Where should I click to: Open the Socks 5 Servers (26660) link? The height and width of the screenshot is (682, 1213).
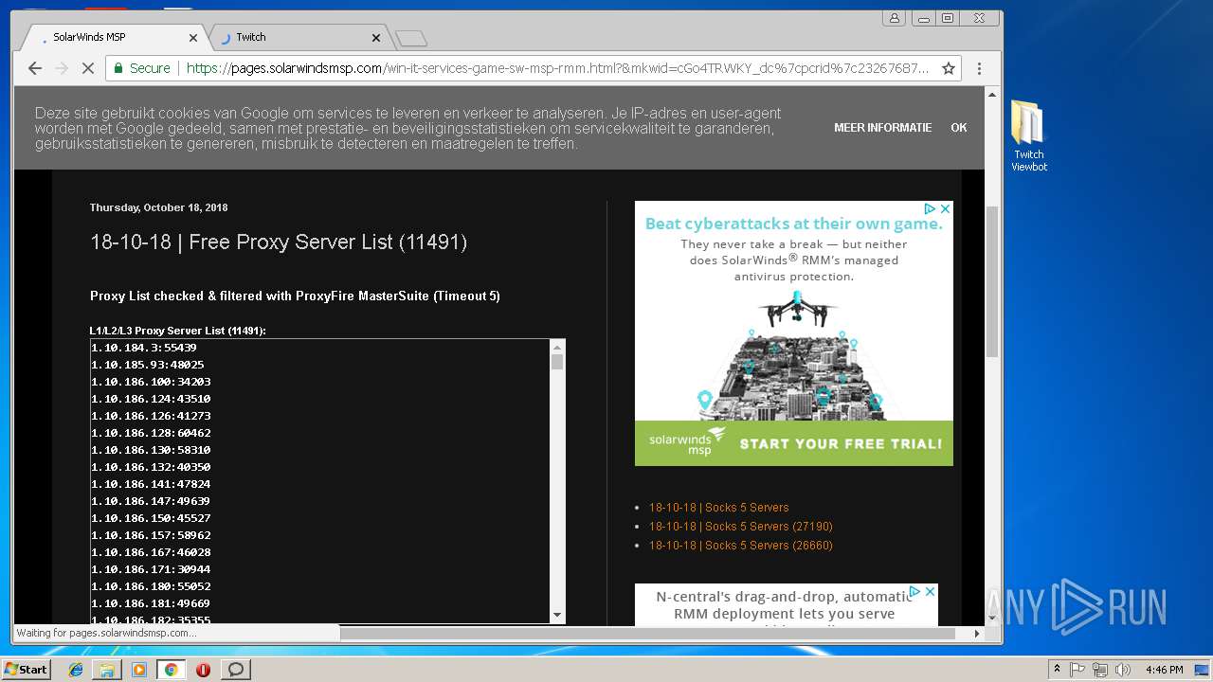(x=741, y=546)
